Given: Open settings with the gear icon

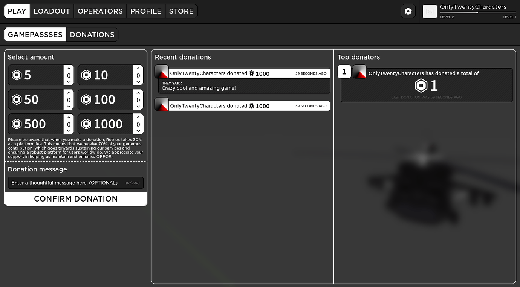Looking at the screenshot, I should coord(408,11).
